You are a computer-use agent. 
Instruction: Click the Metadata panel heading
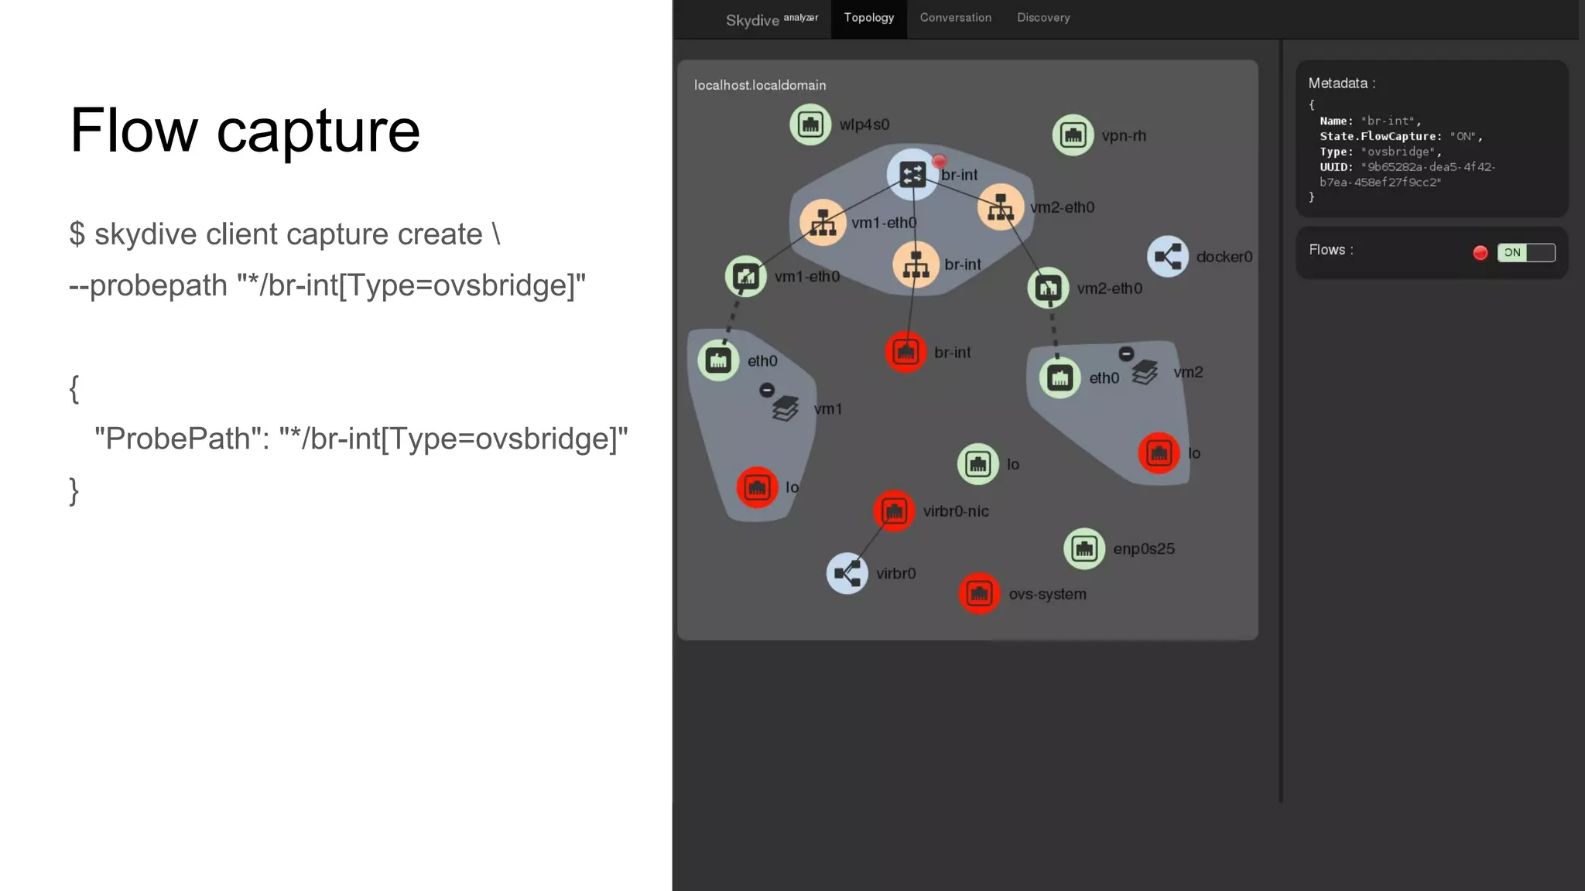(x=1341, y=84)
